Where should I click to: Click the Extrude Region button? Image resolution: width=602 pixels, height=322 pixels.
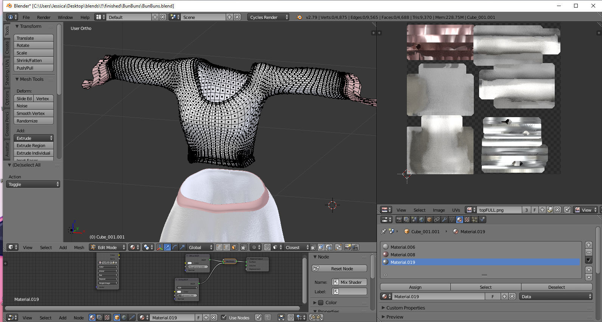tap(34, 146)
